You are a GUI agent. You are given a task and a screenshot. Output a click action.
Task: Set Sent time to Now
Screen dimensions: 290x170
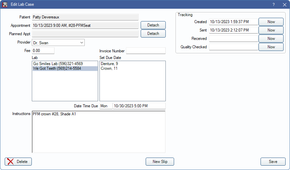[271, 30]
